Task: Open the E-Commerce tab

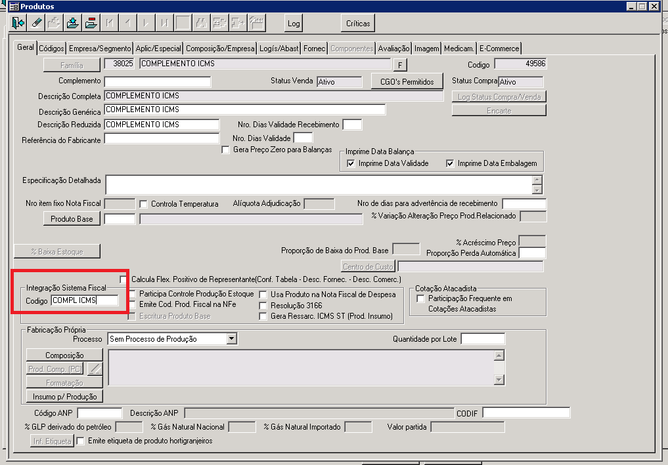Action: [499, 49]
